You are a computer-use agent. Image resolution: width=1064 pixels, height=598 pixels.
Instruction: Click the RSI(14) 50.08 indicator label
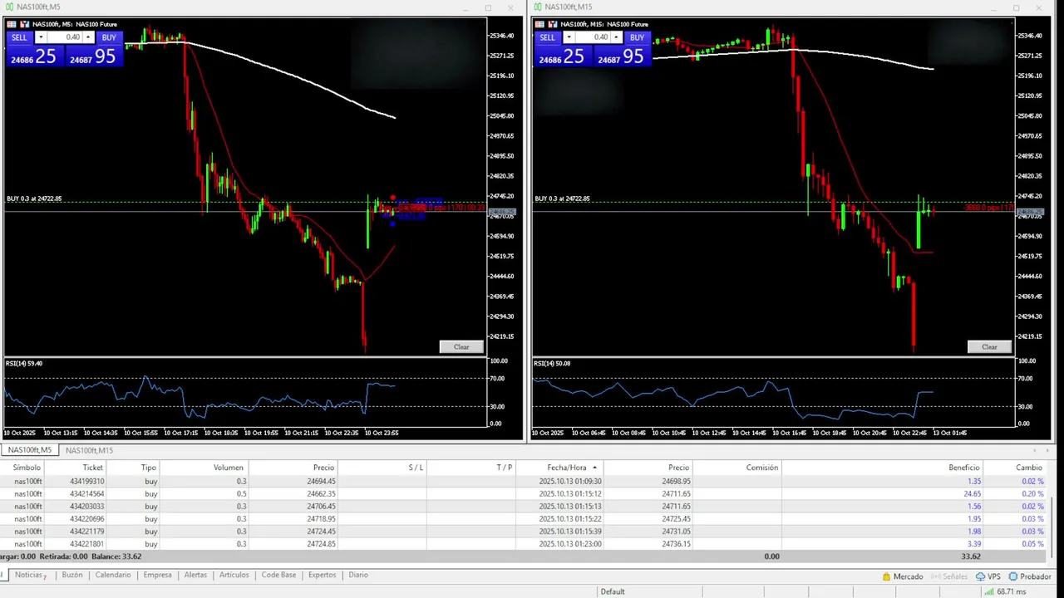[x=552, y=363]
